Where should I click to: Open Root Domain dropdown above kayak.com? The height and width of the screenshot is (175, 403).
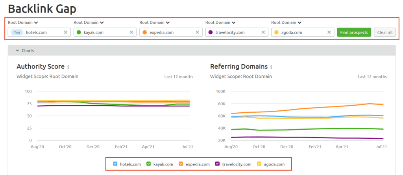(x=89, y=22)
